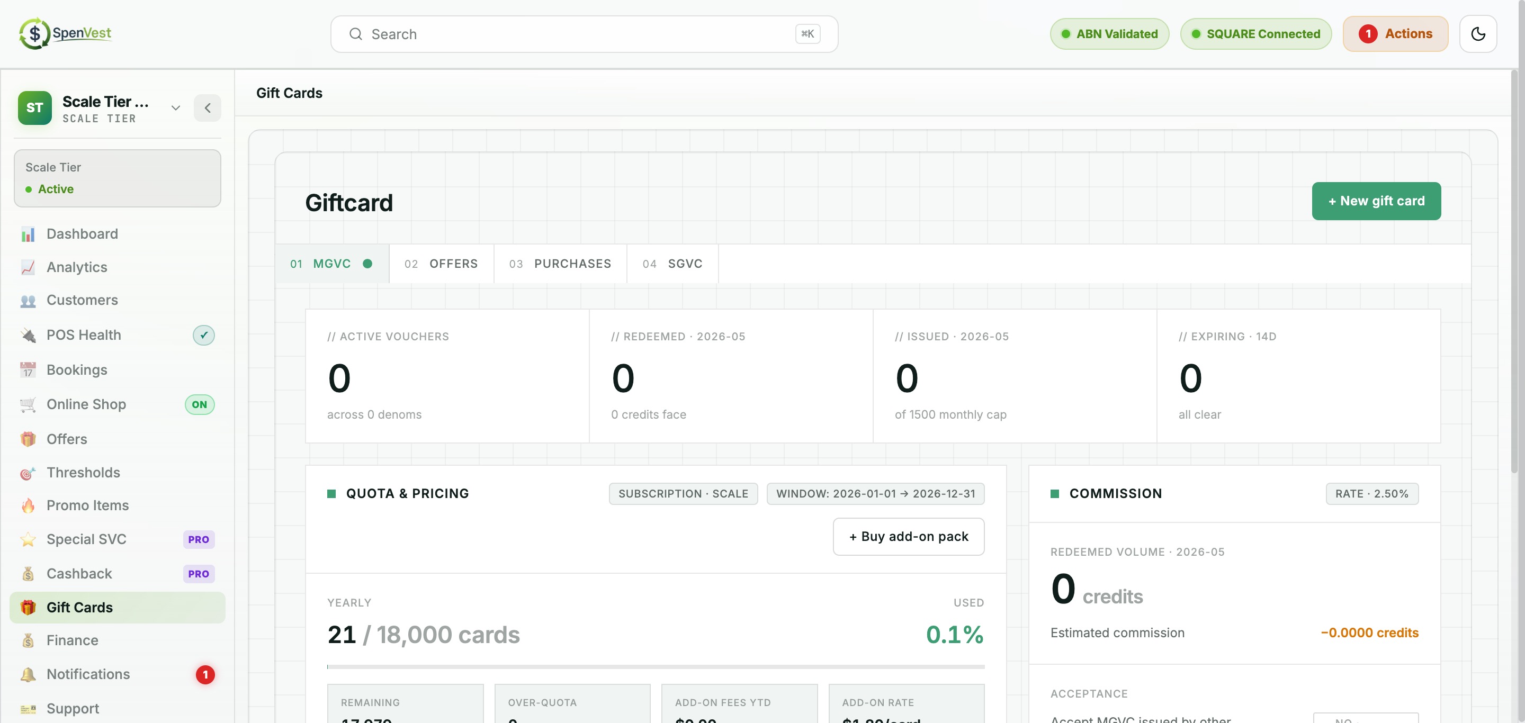Open Online Shop via its cart icon

[28, 405]
